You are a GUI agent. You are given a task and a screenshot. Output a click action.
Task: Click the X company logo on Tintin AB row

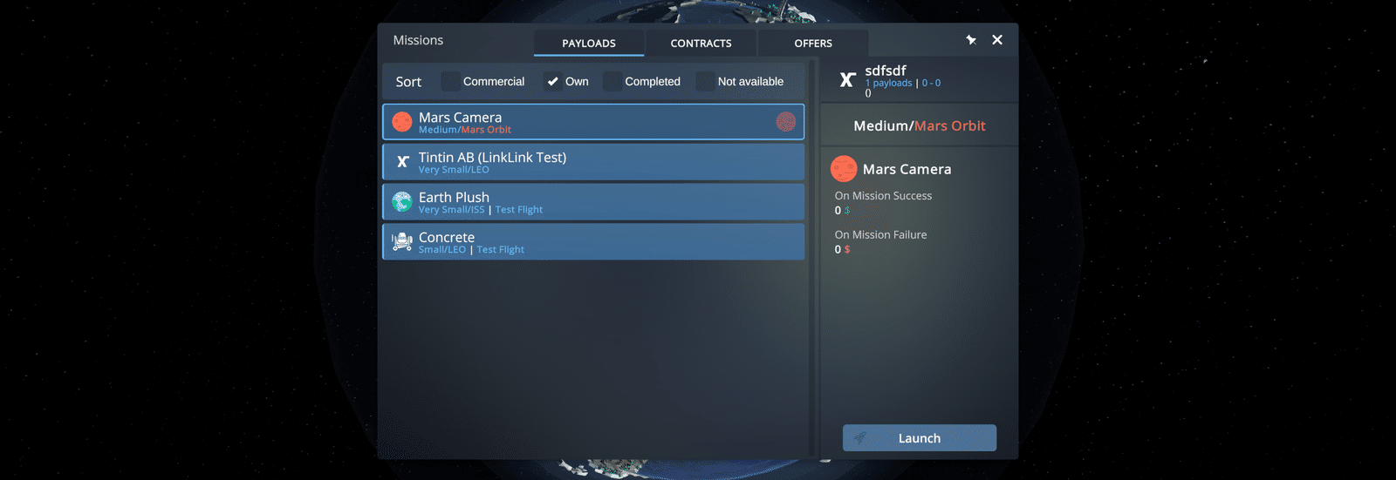[x=402, y=161]
